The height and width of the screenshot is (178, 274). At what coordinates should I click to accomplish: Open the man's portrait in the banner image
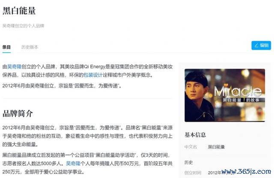coord(198,95)
